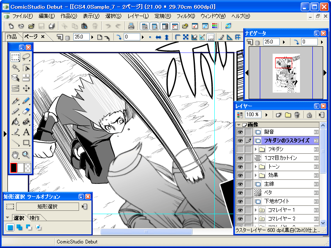Select the Text tool
331x248 pixels.
[x=26, y=132]
